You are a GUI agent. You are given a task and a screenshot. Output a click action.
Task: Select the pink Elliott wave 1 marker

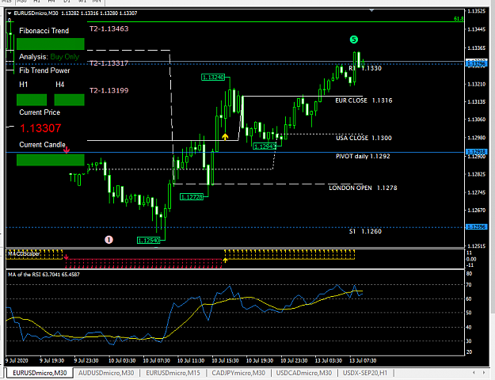(109, 240)
